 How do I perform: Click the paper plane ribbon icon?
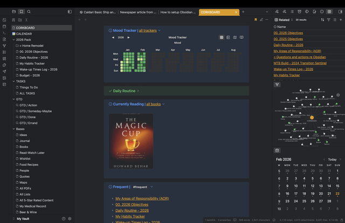click(4, 72)
